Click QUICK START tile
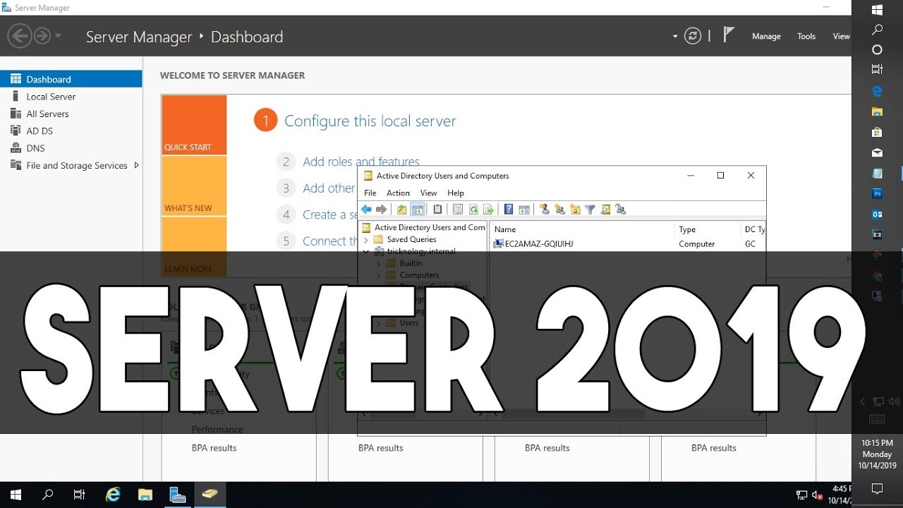The width and height of the screenshot is (903, 508). tap(194, 125)
